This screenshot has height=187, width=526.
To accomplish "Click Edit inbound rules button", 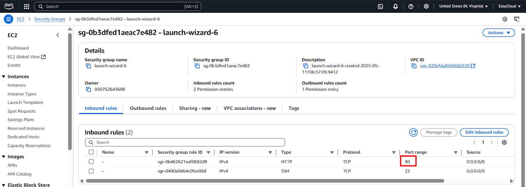I will (x=484, y=132).
